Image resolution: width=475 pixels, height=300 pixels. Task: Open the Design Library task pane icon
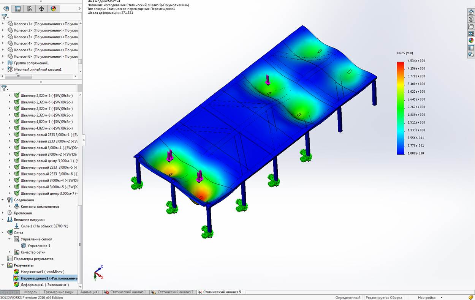point(471,19)
